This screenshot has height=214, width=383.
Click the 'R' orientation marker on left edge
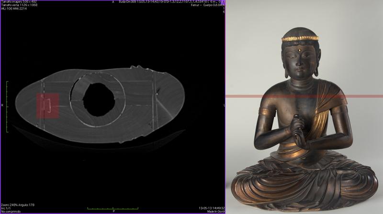point(2,104)
